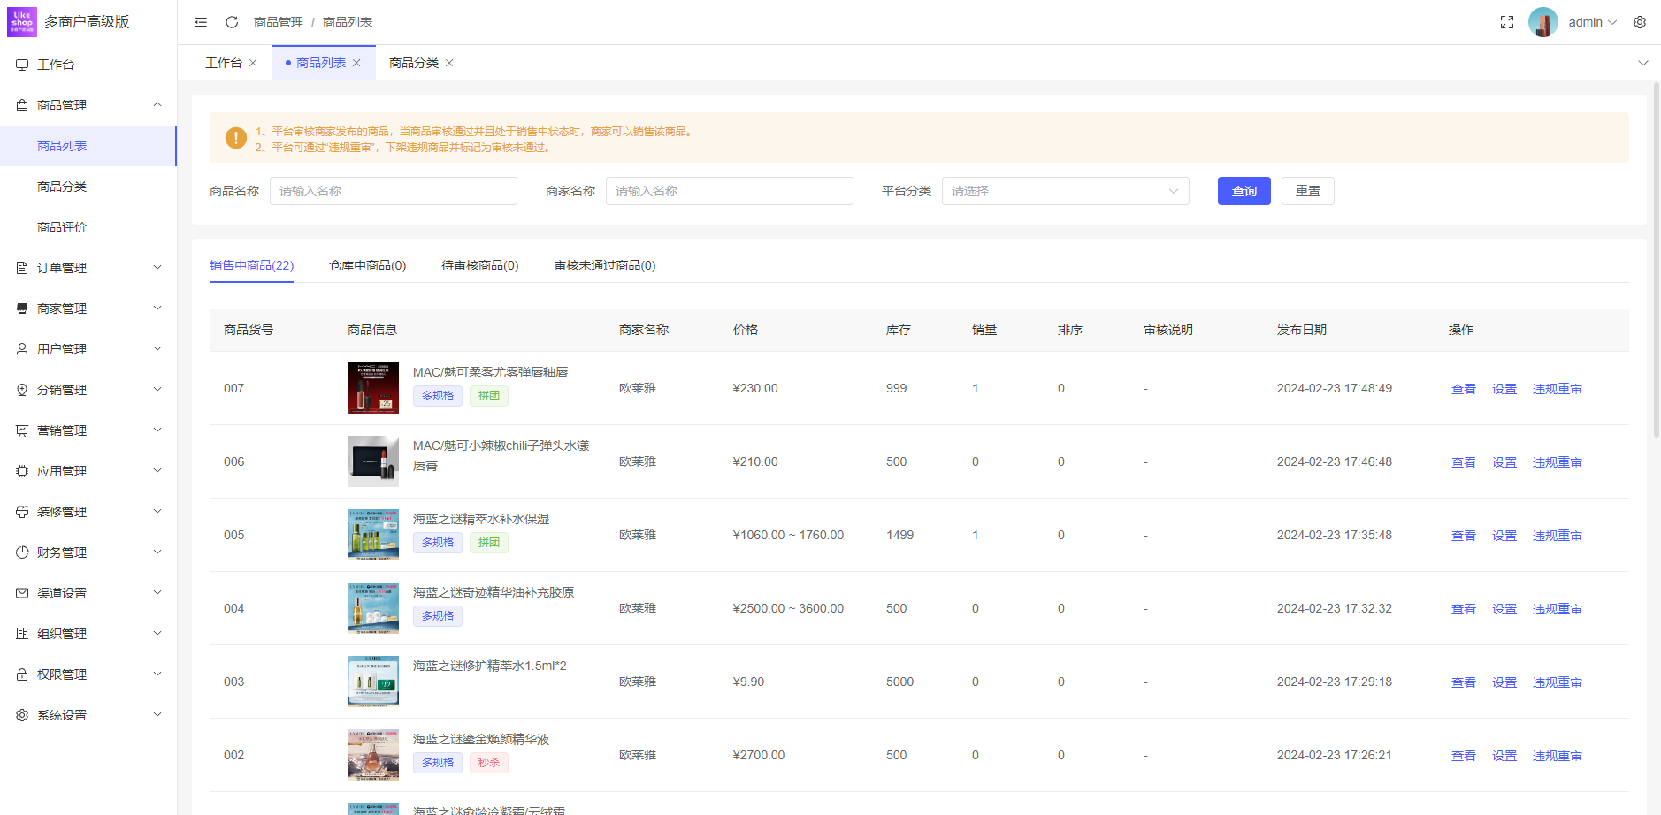
Task: Open the tab list dropdown chevron
Action: point(1643,63)
